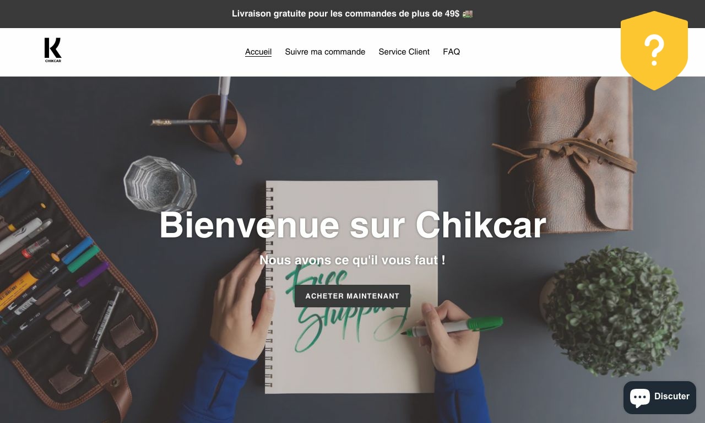
Task: Click the open pencil case with markers
Action: point(66,281)
